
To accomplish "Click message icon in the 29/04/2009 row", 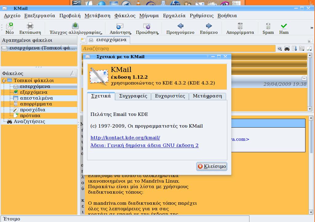I will point(304,78).
